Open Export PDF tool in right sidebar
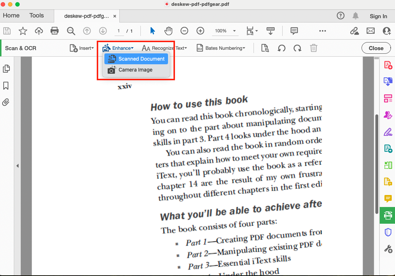 (x=388, y=149)
